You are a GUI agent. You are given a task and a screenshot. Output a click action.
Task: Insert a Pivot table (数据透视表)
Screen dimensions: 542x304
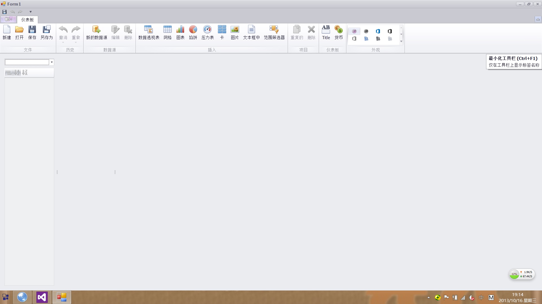coord(149,32)
